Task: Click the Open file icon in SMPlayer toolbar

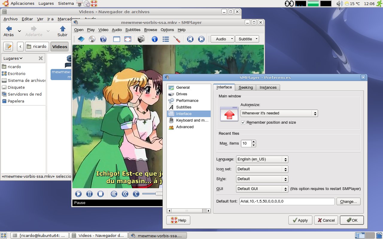Action: click(x=81, y=39)
